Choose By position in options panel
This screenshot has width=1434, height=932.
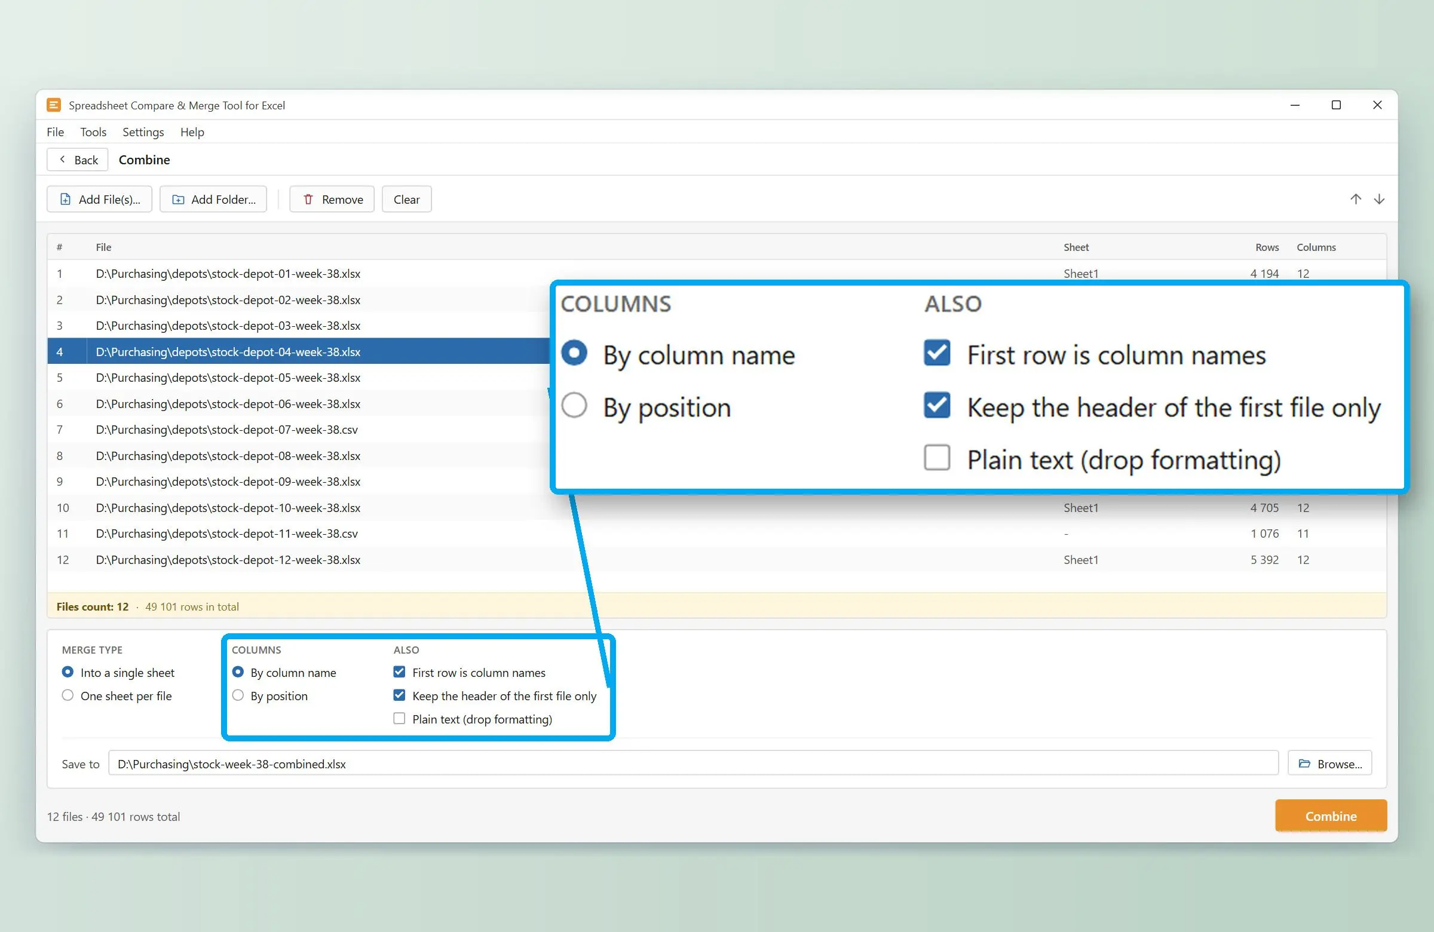[270, 696]
